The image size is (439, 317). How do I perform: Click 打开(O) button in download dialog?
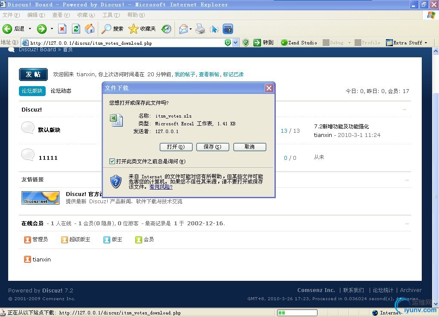[x=176, y=147]
